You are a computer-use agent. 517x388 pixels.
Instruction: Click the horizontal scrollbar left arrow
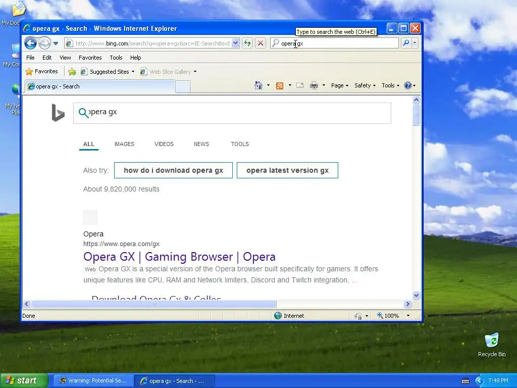[x=27, y=304]
